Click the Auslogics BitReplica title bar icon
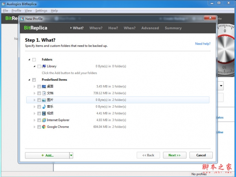Screen dimensions: 236x177 coord(3,4)
